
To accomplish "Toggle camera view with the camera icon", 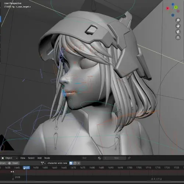I will [178, 32].
